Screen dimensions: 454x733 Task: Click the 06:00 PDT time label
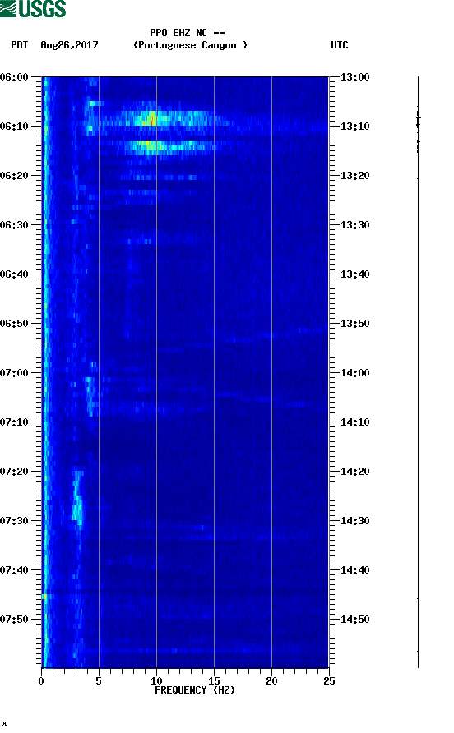[x=14, y=77]
